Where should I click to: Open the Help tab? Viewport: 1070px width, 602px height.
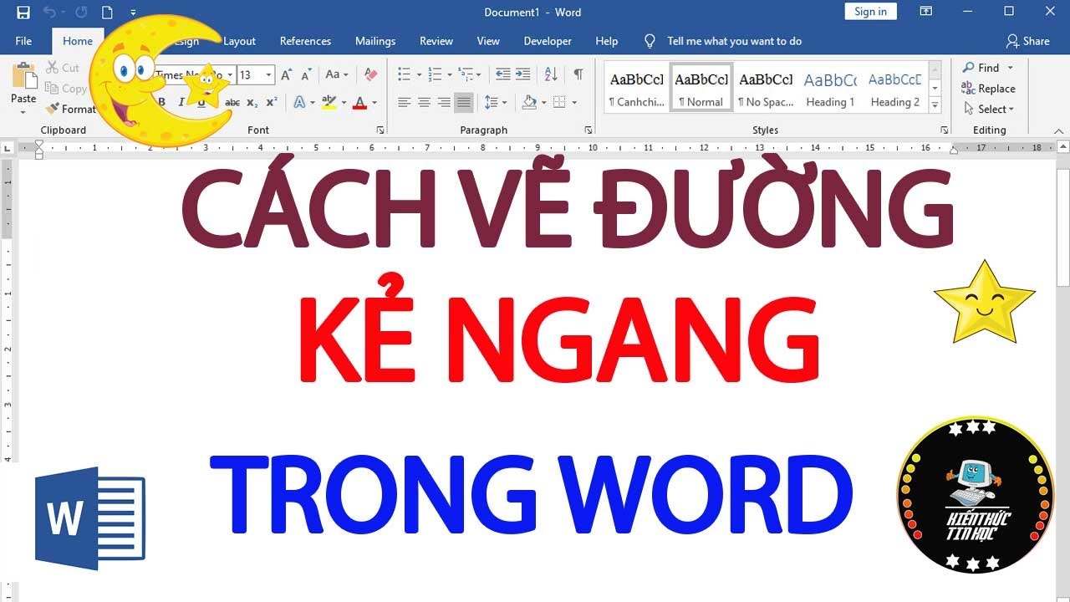click(607, 41)
